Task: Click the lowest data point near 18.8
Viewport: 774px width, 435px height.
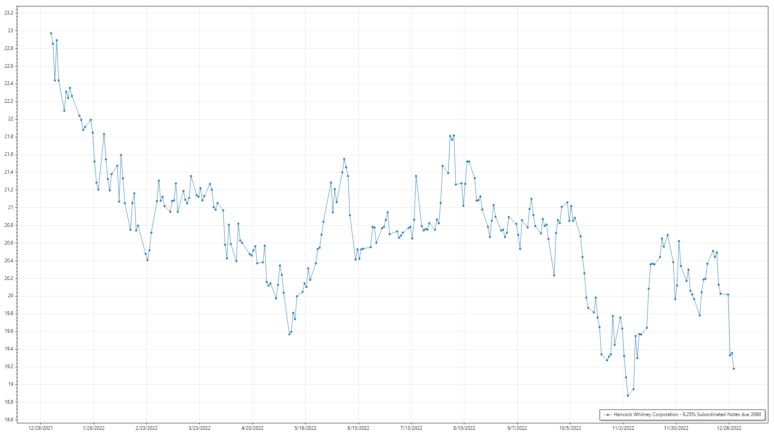Action: coord(628,396)
